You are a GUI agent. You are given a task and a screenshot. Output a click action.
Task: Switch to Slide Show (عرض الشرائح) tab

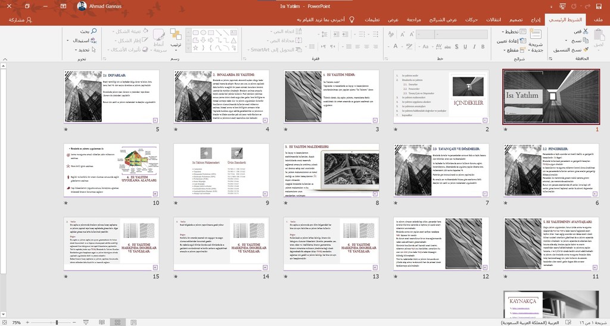tap(443, 20)
